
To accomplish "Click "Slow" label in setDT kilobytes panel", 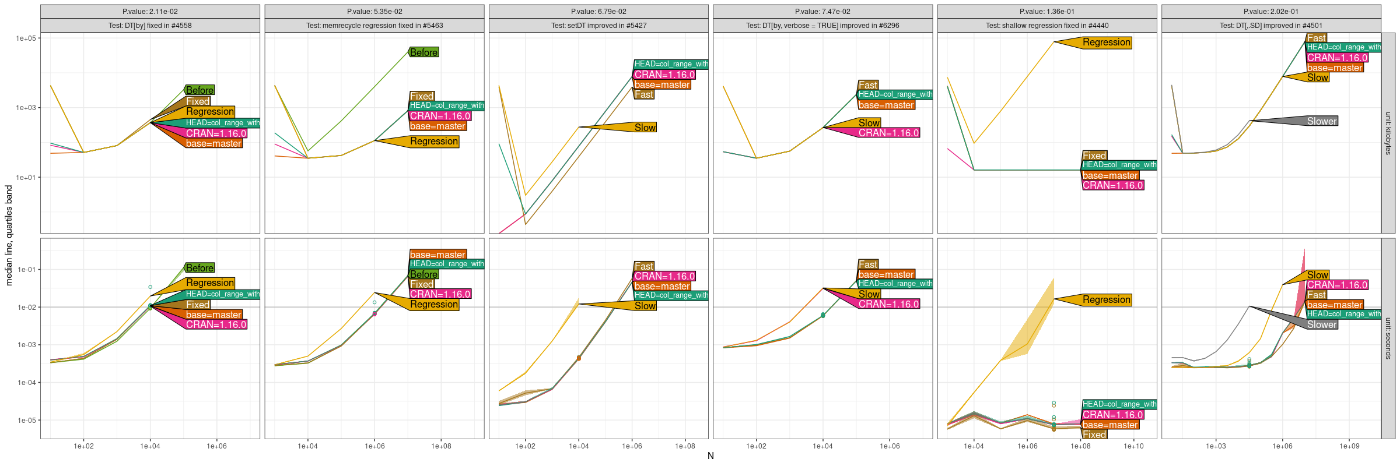I will coord(645,128).
